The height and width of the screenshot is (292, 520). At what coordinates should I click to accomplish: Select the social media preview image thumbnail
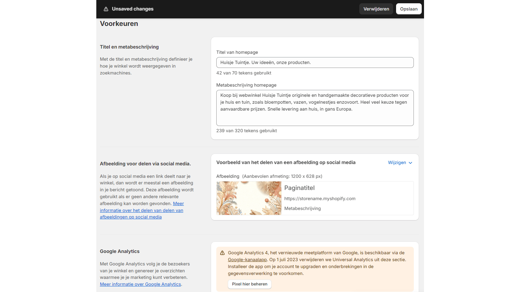[x=249, y=198]
